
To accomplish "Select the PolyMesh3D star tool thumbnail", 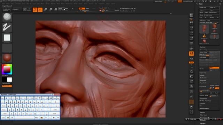I will pyautogui.click(x=214, y=32).
